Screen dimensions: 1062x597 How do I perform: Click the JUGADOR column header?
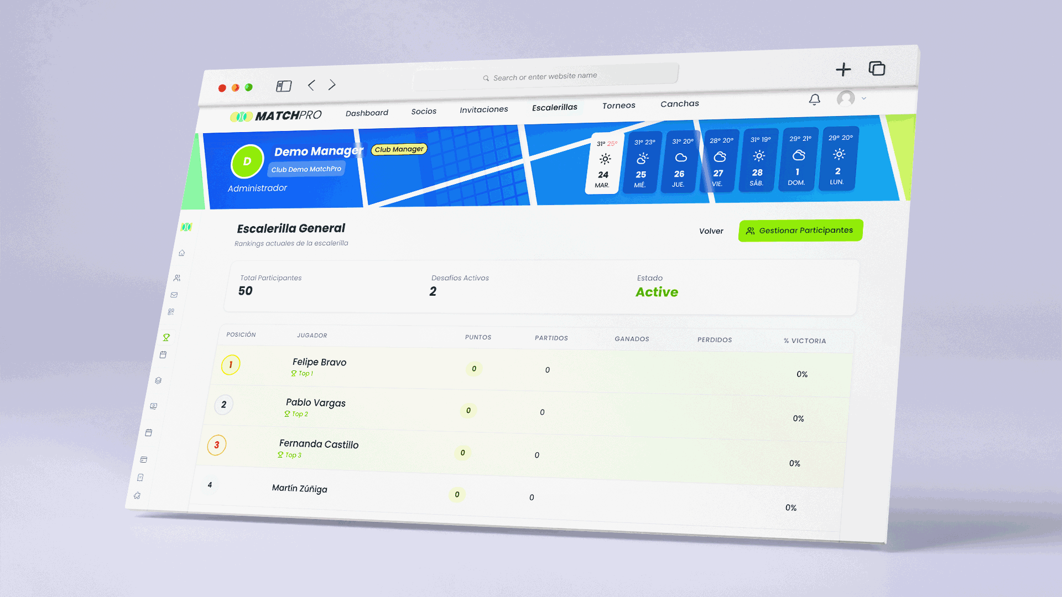pyautogui.click(x=312, y=336)
